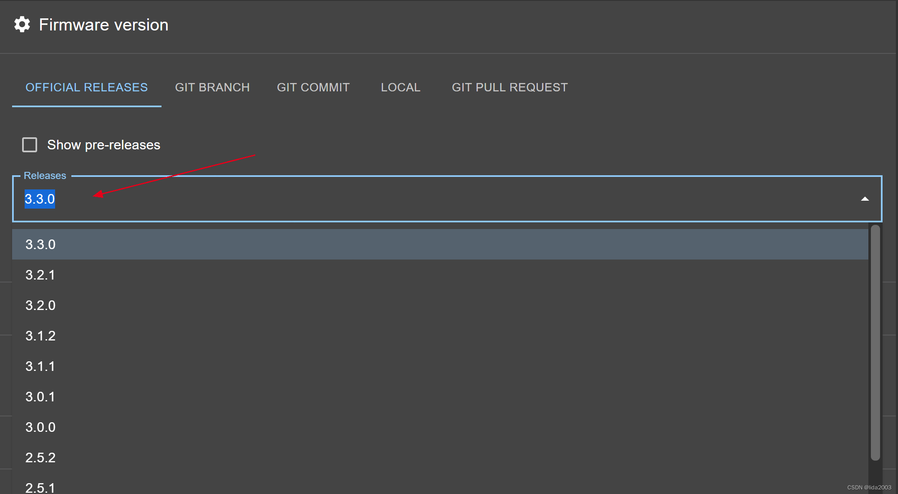
Task: Select release 3.2.1 from the list
Action: (x=40, y=275)
